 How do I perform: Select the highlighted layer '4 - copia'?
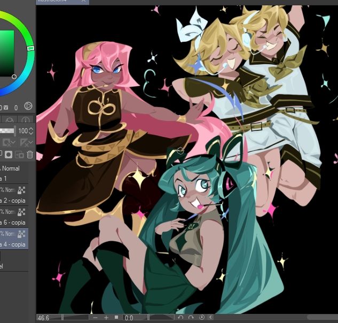click(x=14, y=239)
